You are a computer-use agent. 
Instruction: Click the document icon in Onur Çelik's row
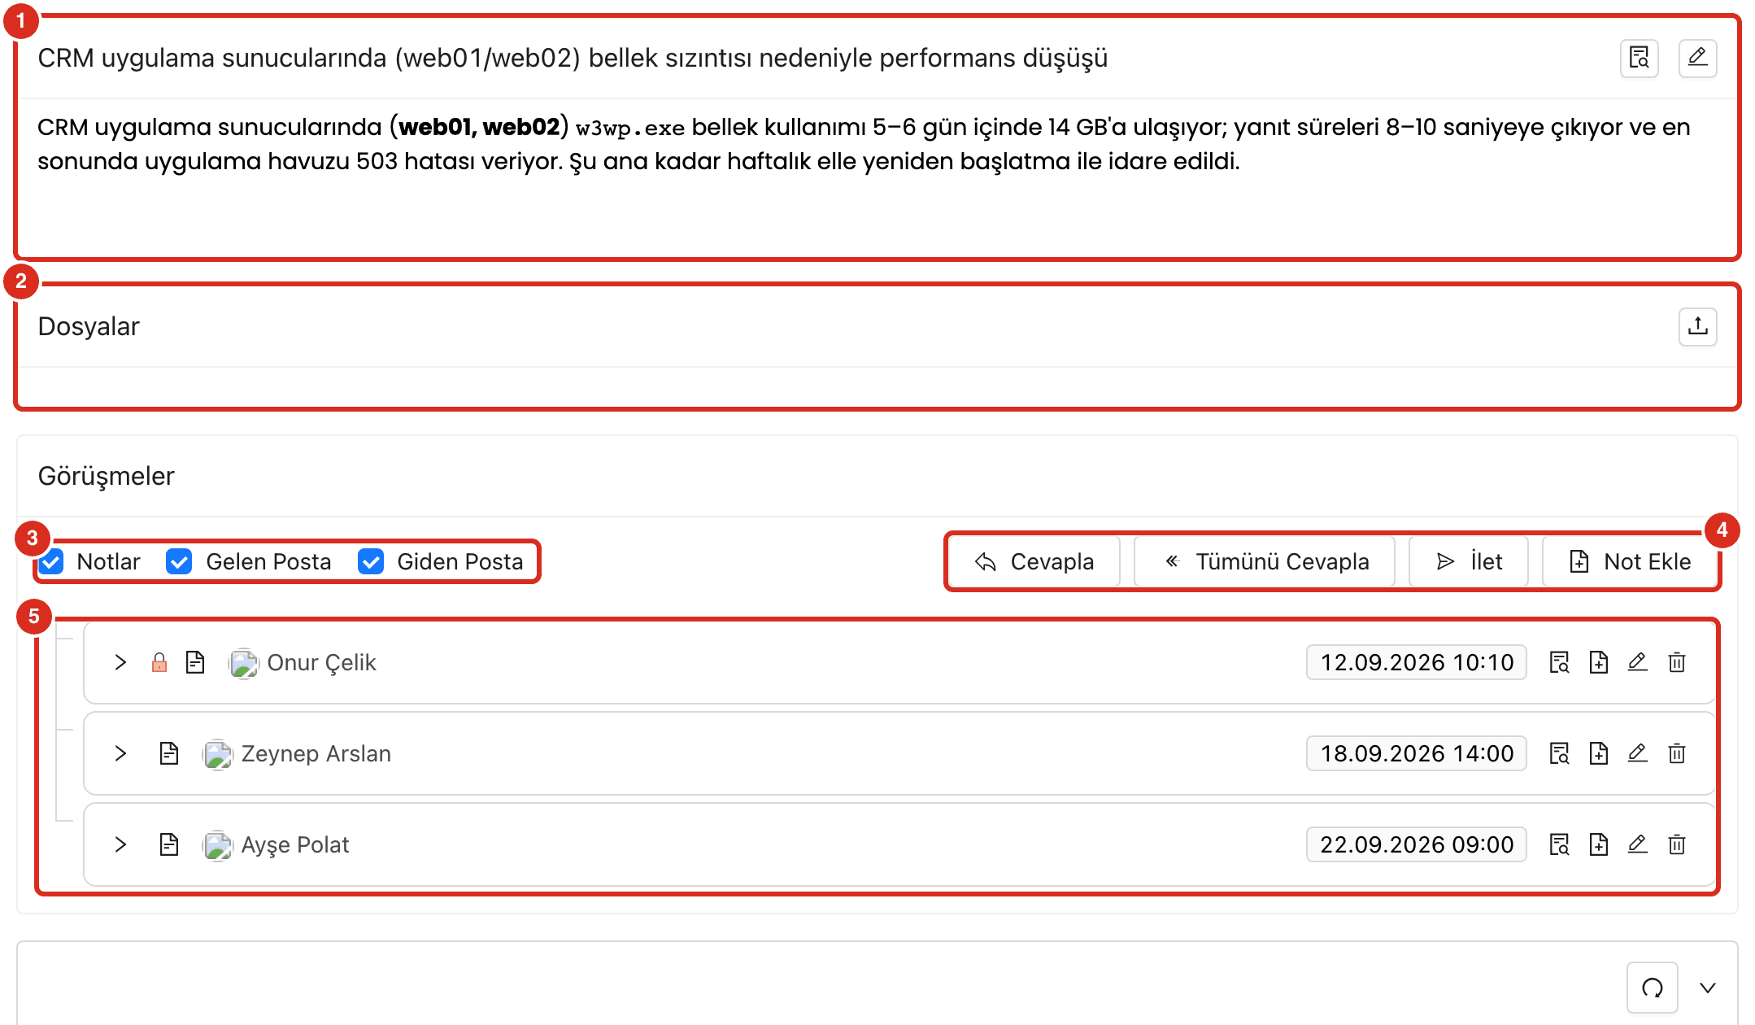coord(195,663)
